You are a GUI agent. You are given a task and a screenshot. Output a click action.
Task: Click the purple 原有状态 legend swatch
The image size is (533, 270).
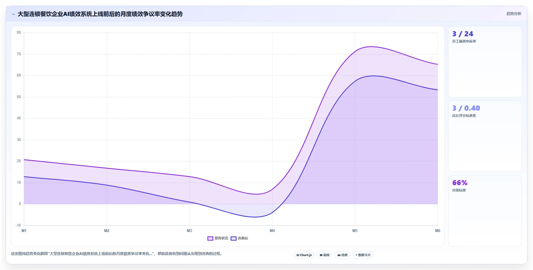point(210,239)
